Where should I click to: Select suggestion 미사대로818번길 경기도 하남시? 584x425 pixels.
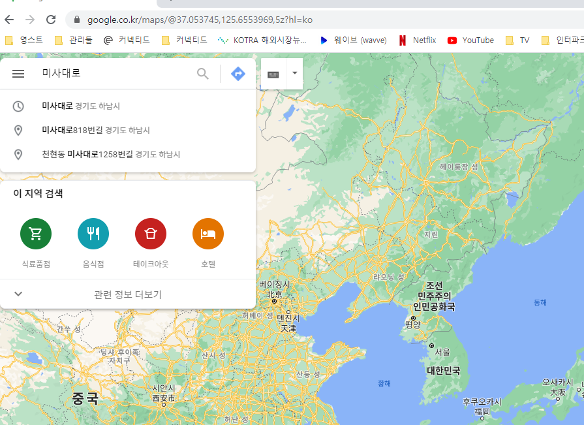coord(95,131)
